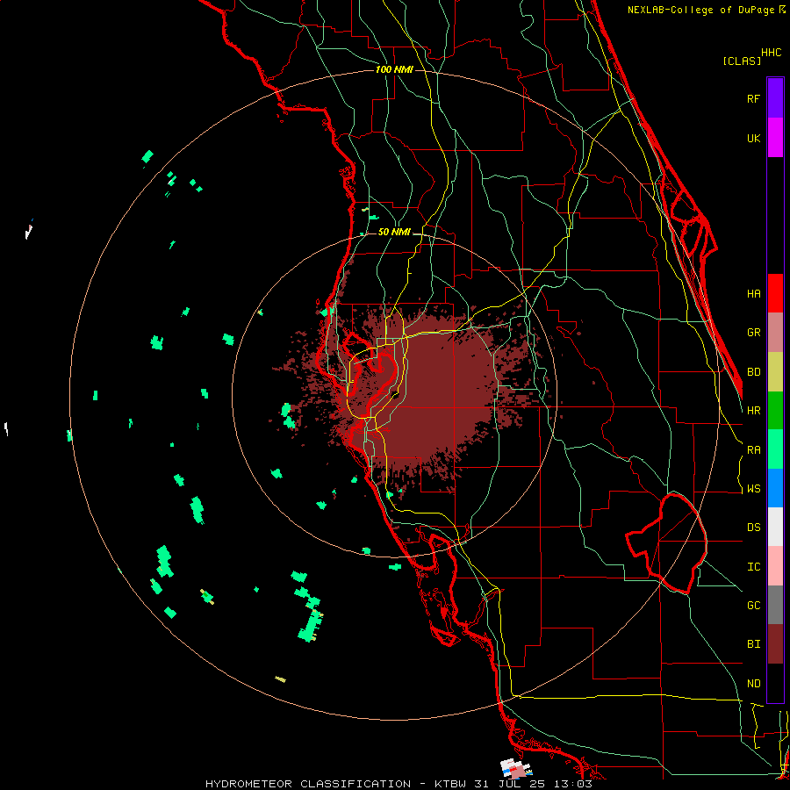Click the GR legend label
This screenshot has height=790, width=790.
[x=753, y=333]
